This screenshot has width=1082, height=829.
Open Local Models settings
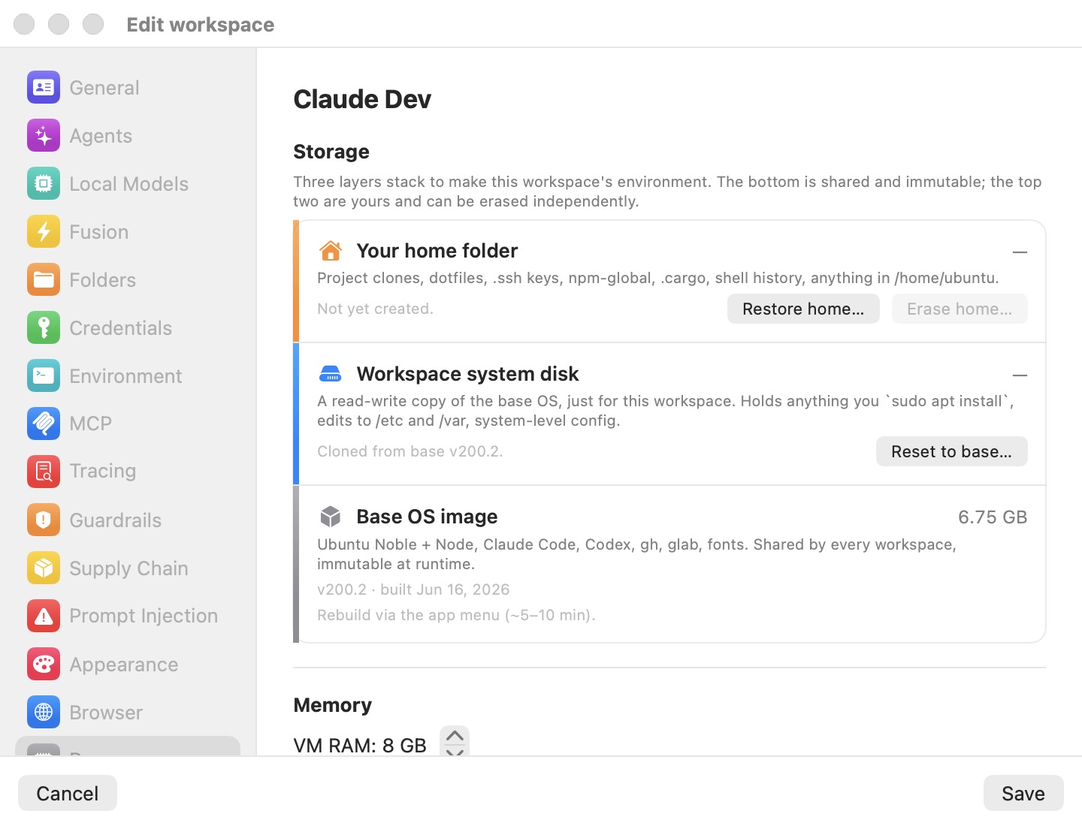pyautogui.click(x=128, y=183)
